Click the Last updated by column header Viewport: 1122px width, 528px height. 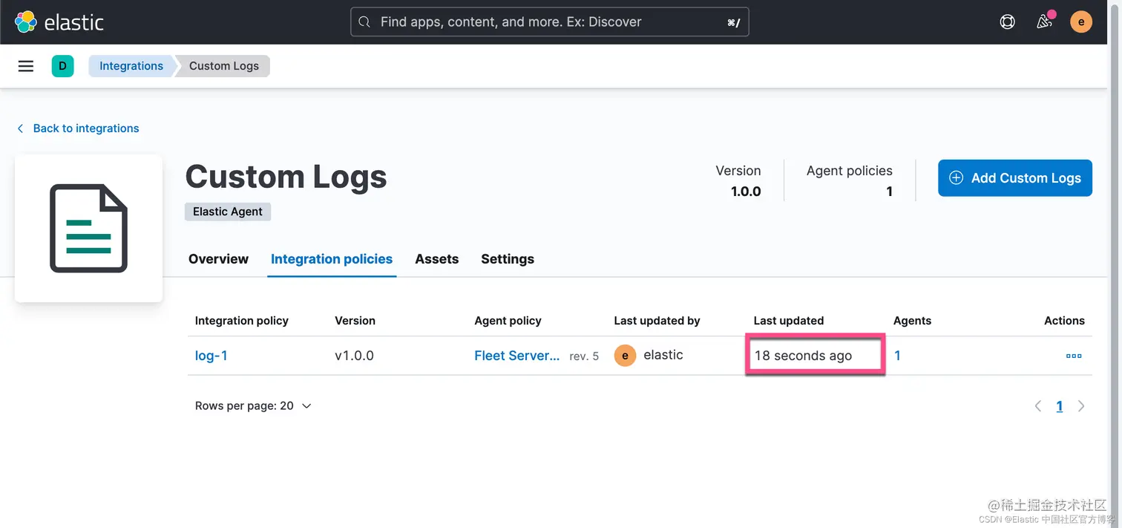657,321
